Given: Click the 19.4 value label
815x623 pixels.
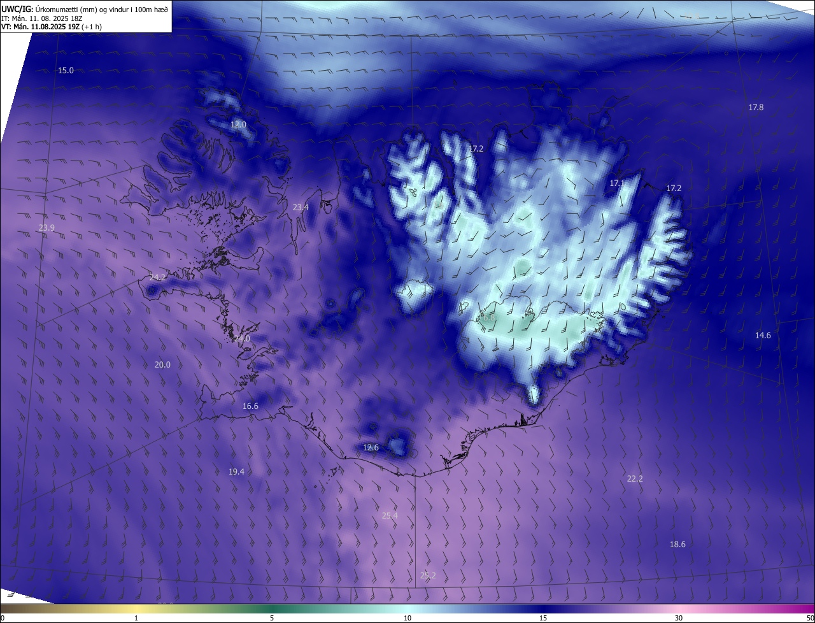Looking at the screenshot, I should tap(236, 471).
